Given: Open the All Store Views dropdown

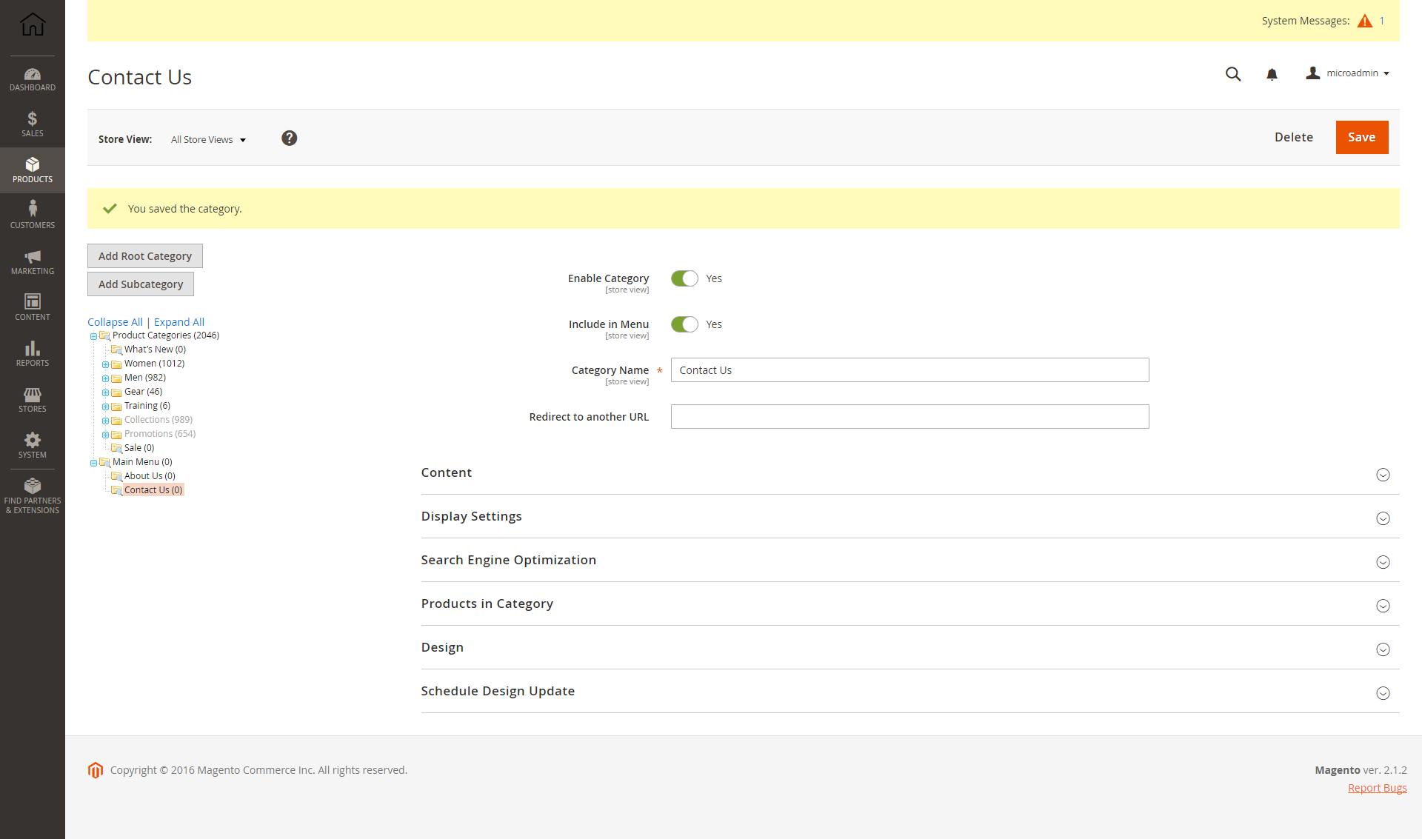Looking at the screenshot, I should point(208,139).
